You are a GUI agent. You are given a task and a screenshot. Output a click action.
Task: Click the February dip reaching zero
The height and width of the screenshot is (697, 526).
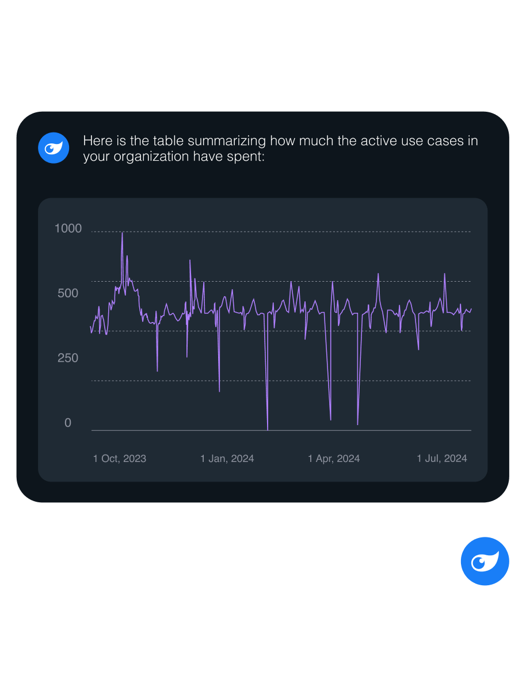(x=268, y=429)
